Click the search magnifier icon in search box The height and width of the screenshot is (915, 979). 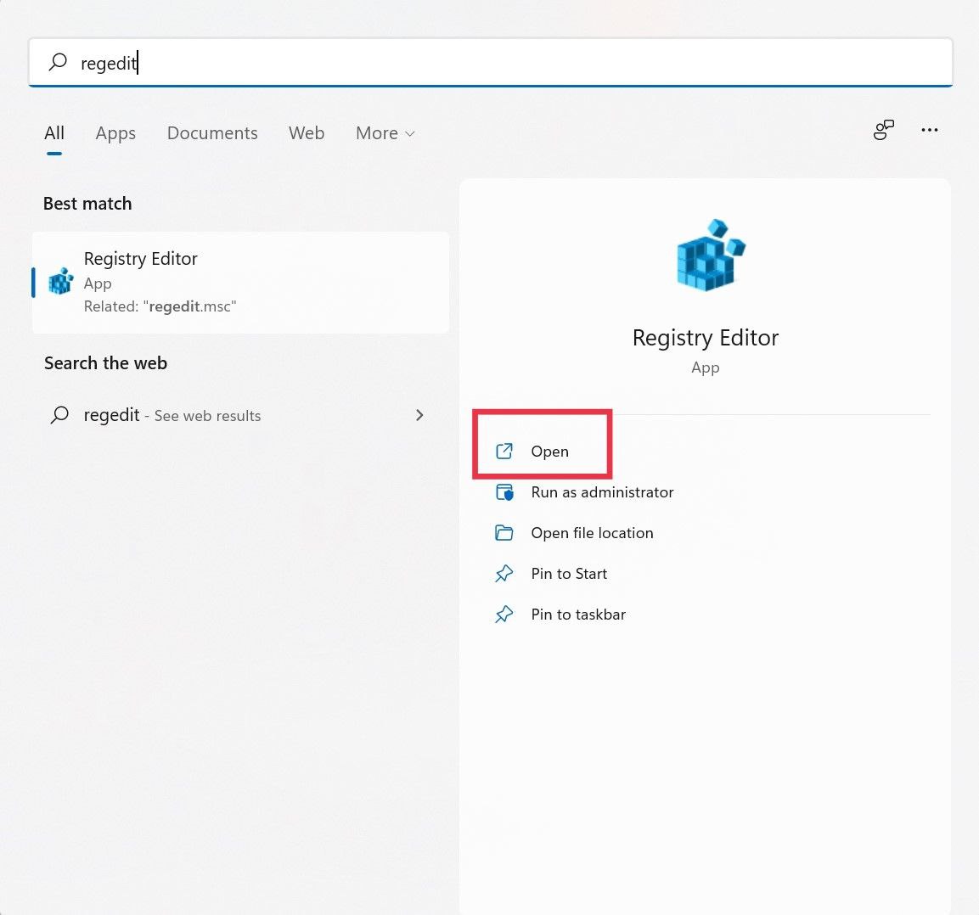pos(58,62)
